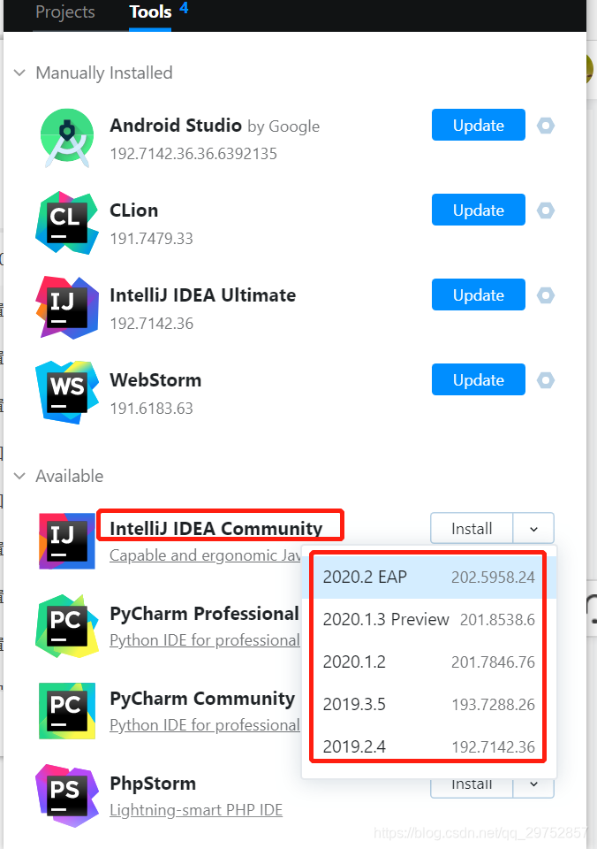Open version dropdown for IntelliJ IDEA Community

coord(533,529)
